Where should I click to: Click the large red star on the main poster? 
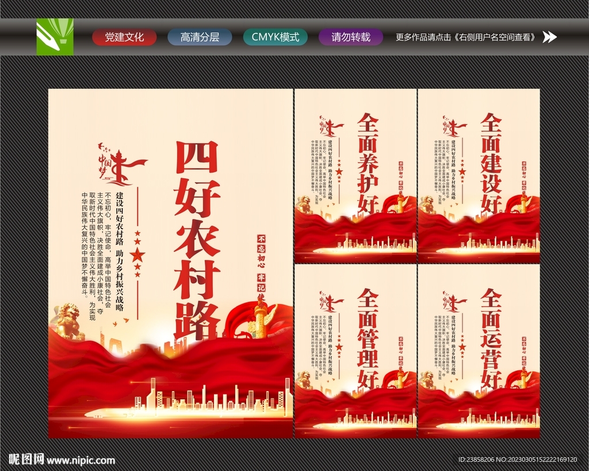pos(137,255)
